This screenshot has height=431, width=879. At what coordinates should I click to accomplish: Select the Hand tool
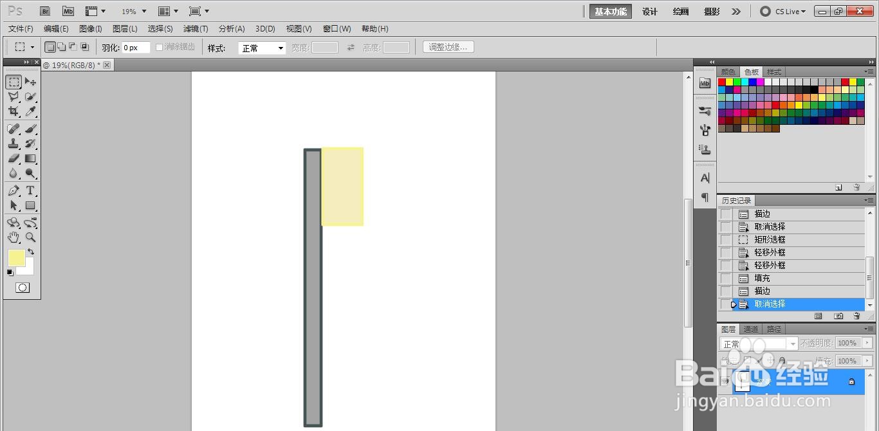pos(14,237)
